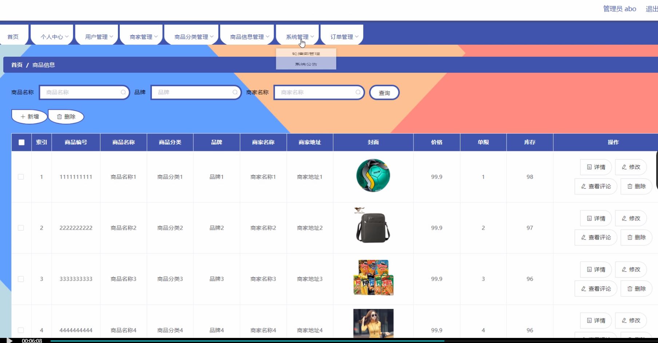Check the checkbox for row 1111111111

coord(21,177)
